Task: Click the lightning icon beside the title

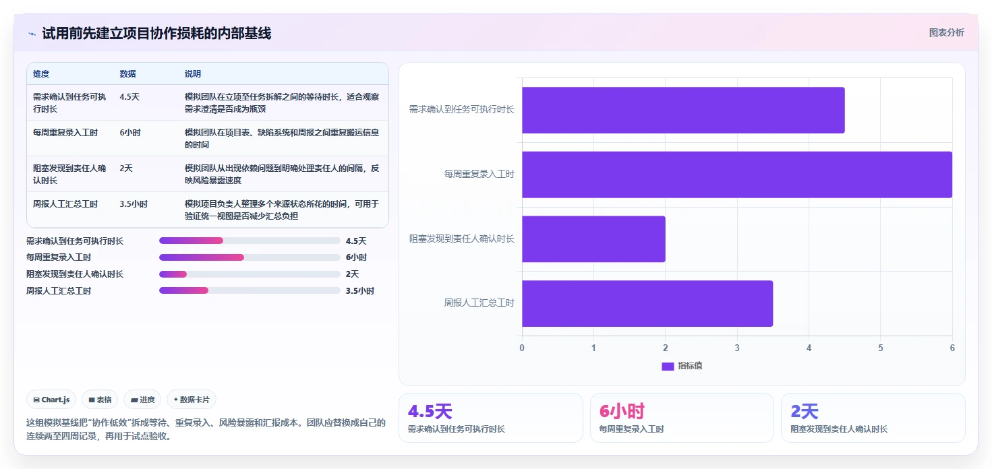Action: coord(32,33)
